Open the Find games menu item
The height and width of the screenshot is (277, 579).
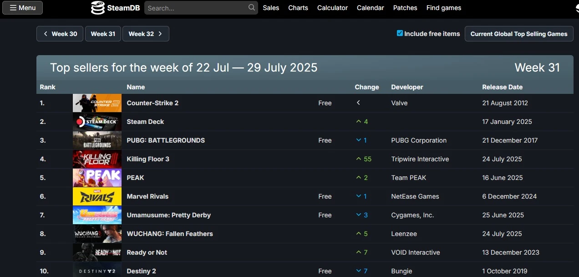pos(444,8)
